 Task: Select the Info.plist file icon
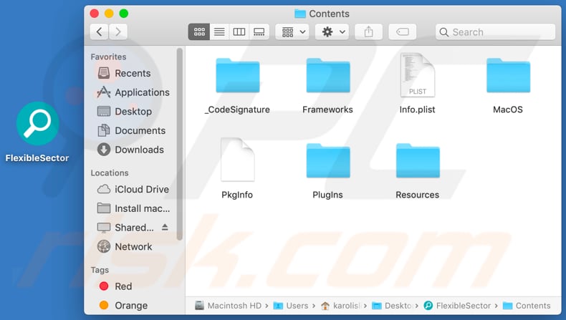(x=418, y=75)
